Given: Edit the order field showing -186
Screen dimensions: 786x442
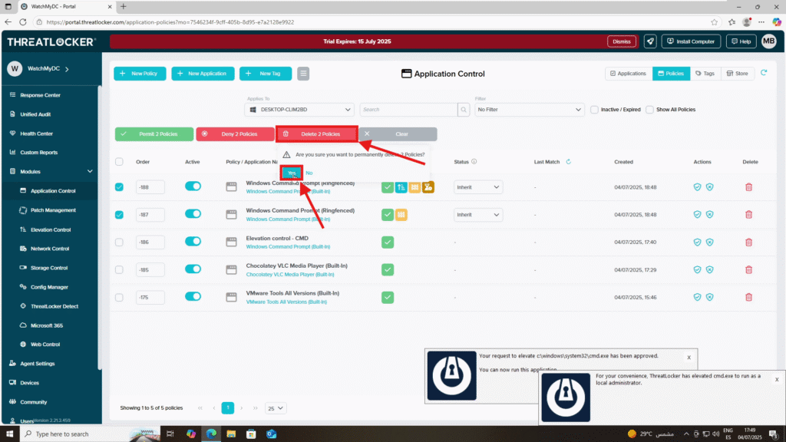Looking at the screenshot, I should point(150,242).
